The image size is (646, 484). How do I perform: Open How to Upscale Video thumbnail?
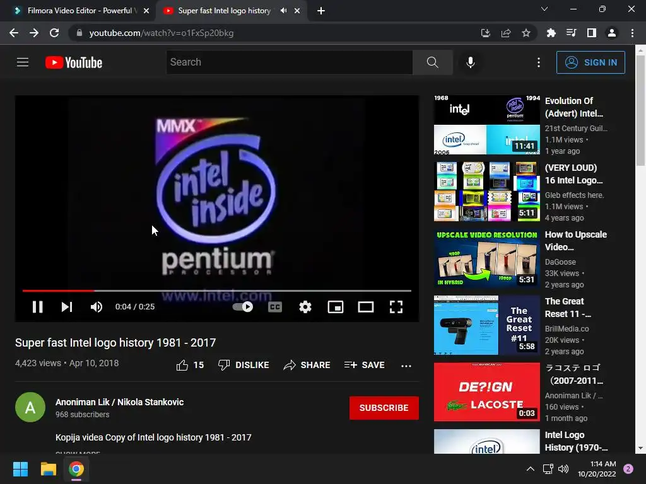(487, 258)
